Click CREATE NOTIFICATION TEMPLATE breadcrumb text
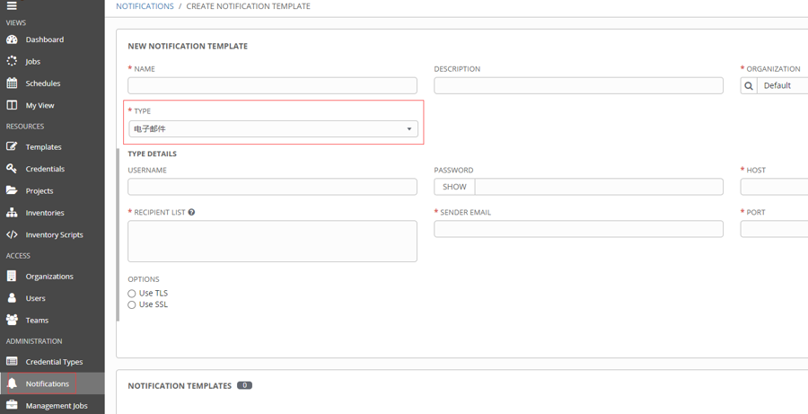 [249, 6]
